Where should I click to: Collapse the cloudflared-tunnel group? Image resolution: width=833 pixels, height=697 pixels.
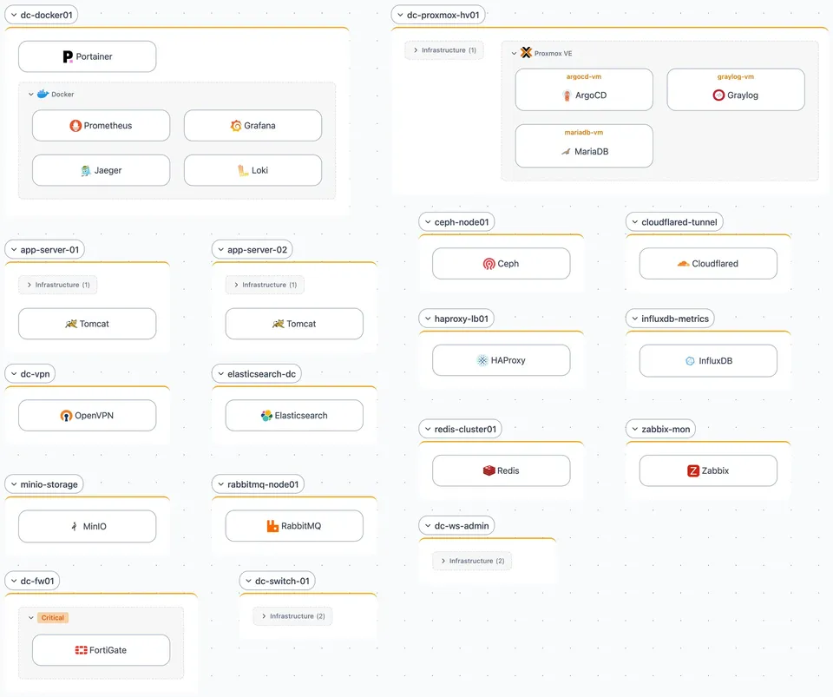pyautogui.click(x=635, y=222)
